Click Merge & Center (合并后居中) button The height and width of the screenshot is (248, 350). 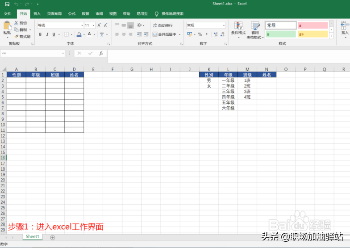(x=165, y=34)
